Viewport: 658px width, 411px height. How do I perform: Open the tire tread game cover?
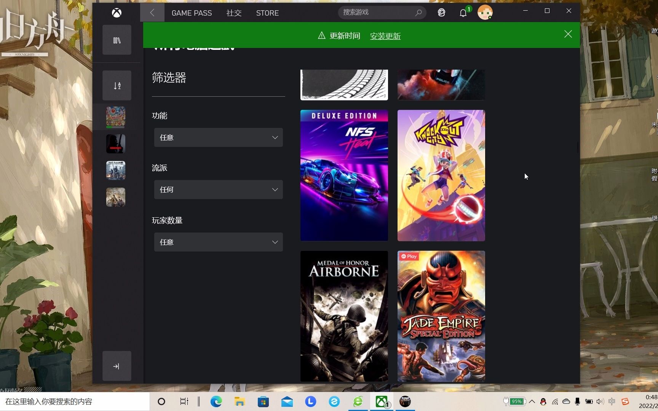344,85
